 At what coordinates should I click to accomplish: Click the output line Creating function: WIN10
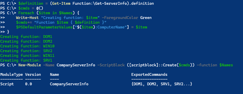click(27, 46)
